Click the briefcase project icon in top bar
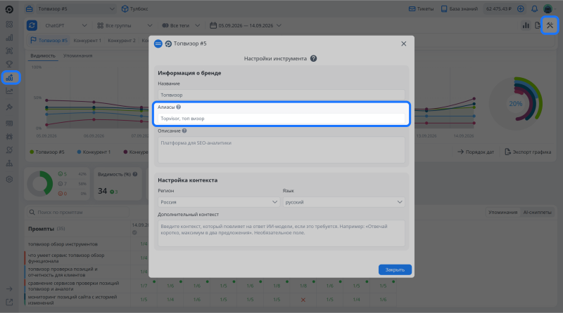Screen dimensions: 563x313 pyautogui.click(x=30, y=9)
